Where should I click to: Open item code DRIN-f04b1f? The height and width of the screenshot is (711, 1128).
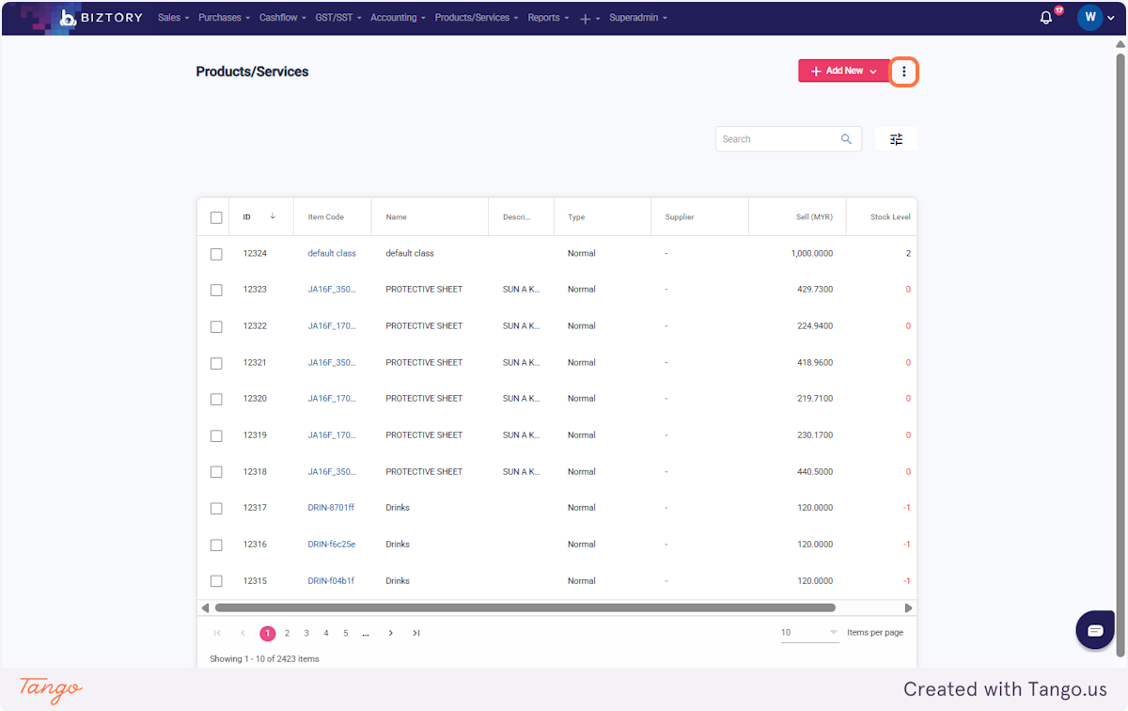click(x=331, y=581)
